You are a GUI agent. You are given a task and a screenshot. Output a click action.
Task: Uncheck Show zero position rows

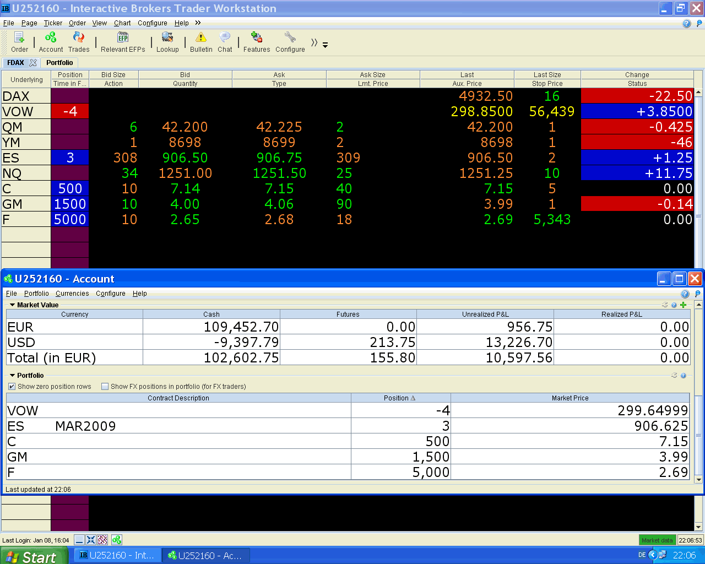(x=12, y=387)
